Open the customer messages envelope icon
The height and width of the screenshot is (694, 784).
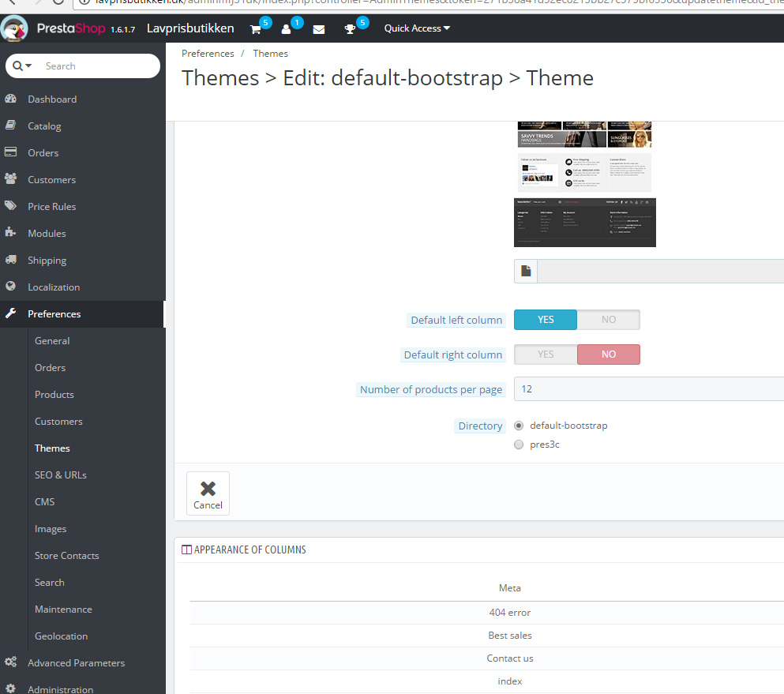pyautogui.click(x=318, y=29)
